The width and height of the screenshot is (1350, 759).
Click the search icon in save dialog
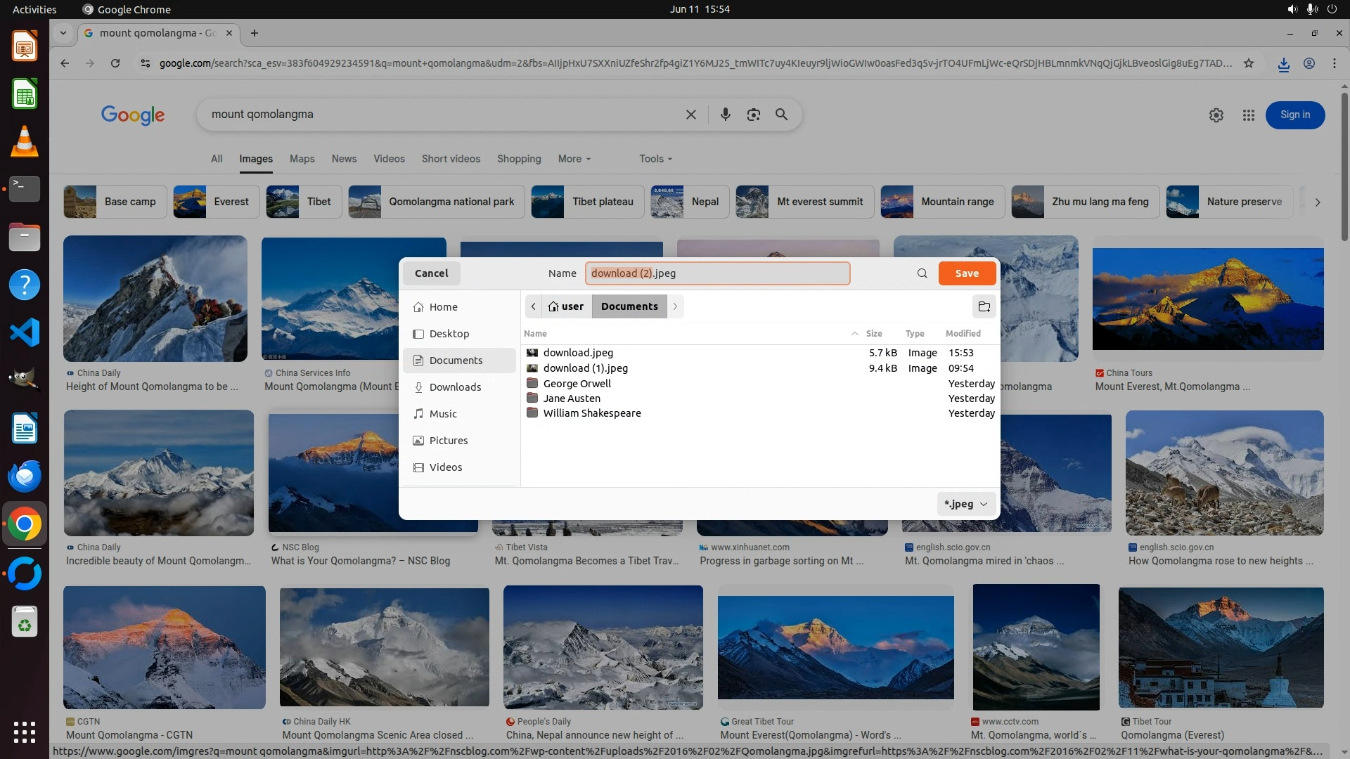922,273
